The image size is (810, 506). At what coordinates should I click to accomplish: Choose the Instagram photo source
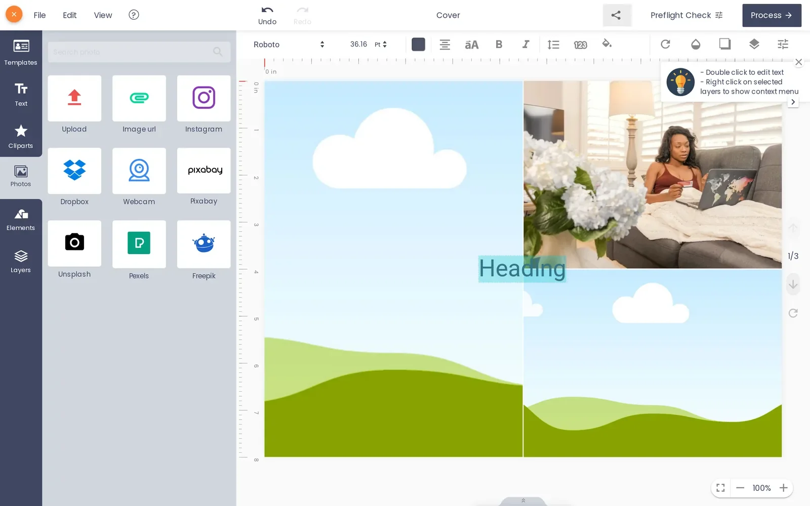click(204, 98)
